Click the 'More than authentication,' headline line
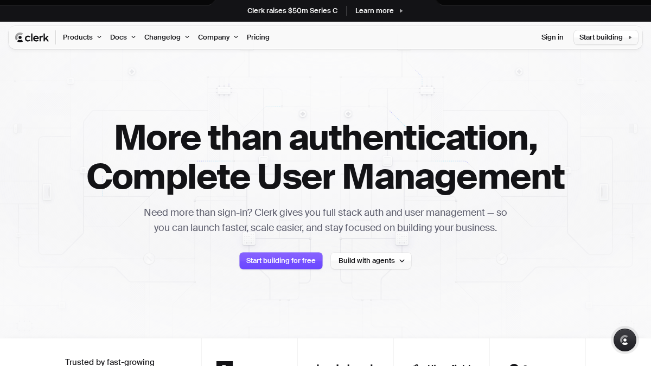The image size is (651, 366). [x=325, y=138]
